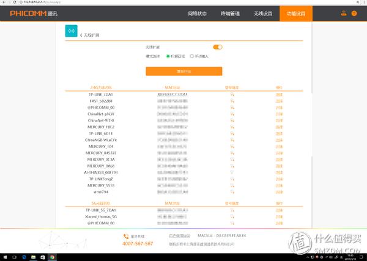
Task: Click signal strength icon for TP-LINK_6D11
Action: 232,133
